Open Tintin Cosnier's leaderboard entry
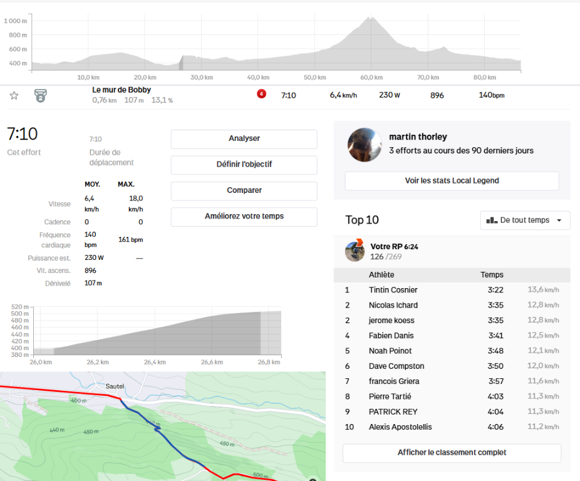Screen dimensions: 580x481 [x=393, y=290]
